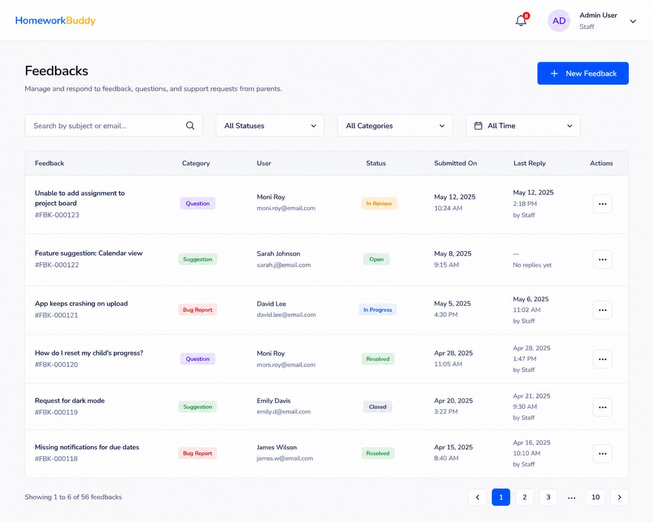Expand the Admin User account menu chevron
This screenshot has height=522, width=653.
[x=633, y=21]
